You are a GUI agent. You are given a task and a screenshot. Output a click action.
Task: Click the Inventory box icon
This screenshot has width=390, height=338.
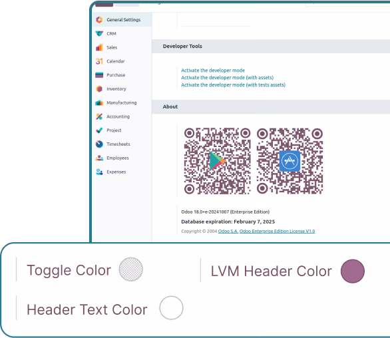tap(99, 88)
